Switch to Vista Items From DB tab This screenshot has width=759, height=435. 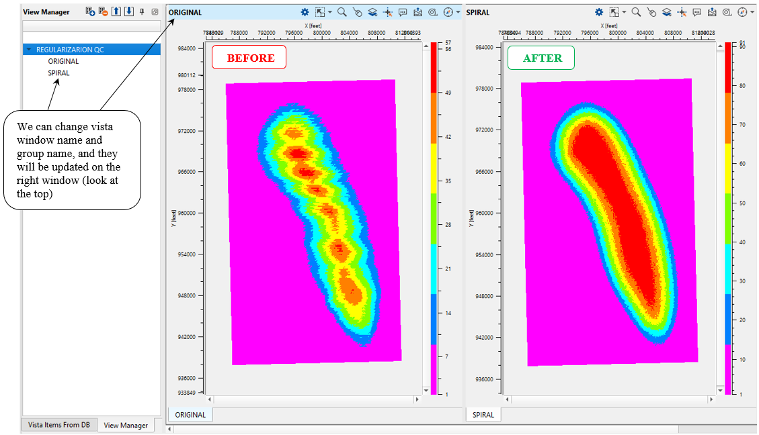[59, 425]
